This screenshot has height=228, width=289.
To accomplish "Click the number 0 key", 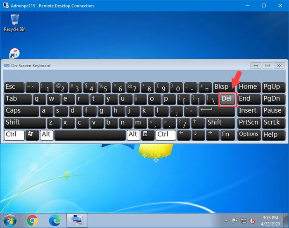I will click(x=176, y=88).
